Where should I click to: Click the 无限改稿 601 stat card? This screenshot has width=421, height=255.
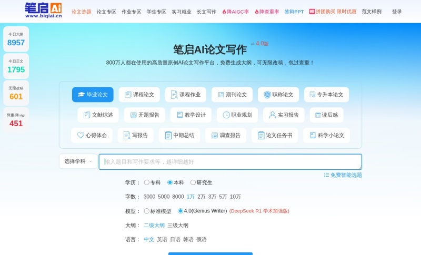(16, 93)
